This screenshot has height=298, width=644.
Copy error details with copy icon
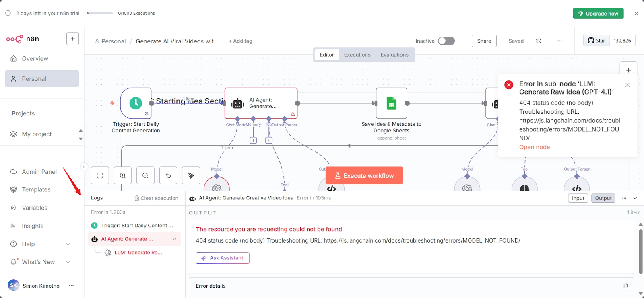point(625,286)
